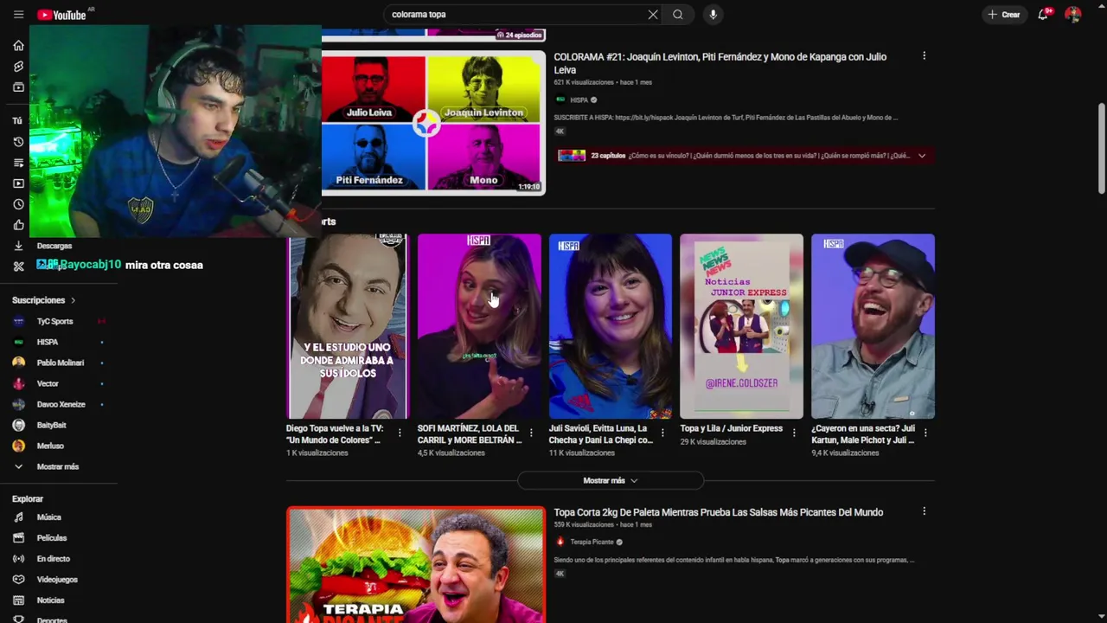Select the Home icon in sidebar
The image size is (1107, 623).
tap(18, 45)
